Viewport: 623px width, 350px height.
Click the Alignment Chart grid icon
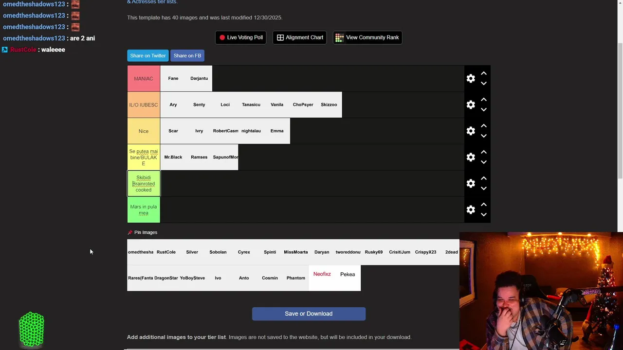click(x=280, y=37)
